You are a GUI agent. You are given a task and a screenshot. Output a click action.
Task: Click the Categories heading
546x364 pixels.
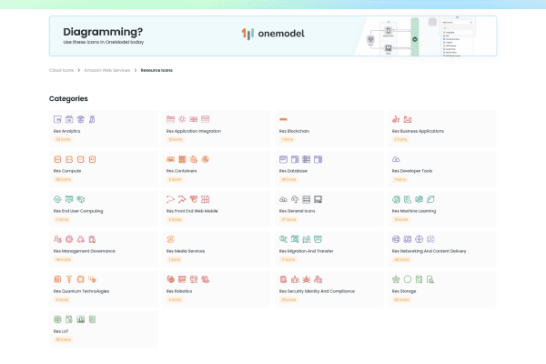(x=68, y=98)
